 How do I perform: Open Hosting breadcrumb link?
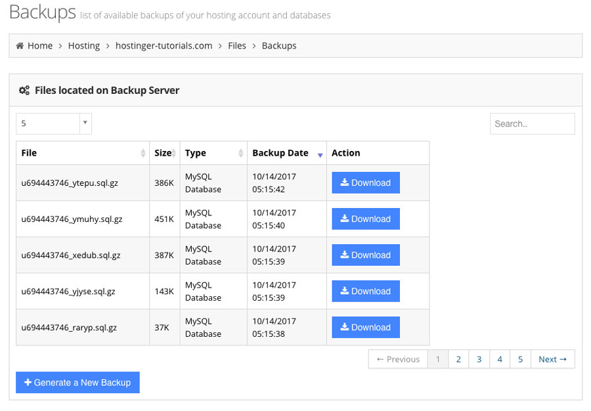[x=84, y=45]
